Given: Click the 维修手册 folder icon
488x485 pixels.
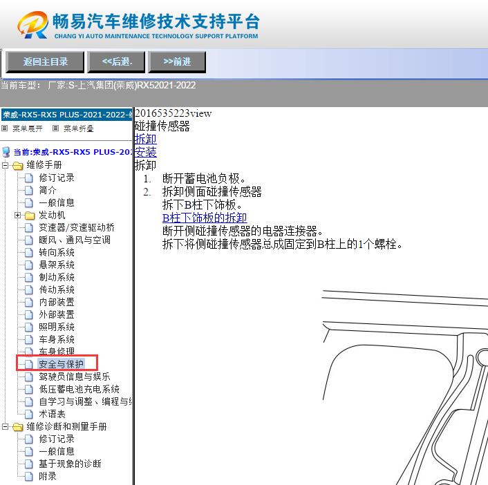Looking at the screenshot, I should click(x=18, y=166).
